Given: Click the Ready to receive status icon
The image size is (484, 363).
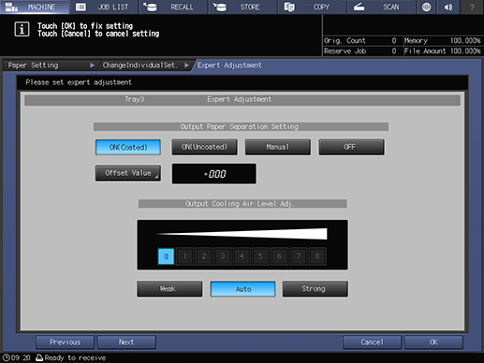Looking at the screenshot, I should (39, 357).
